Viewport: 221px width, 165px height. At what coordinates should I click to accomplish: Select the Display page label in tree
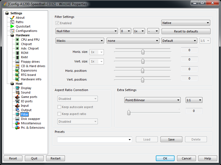[x=26, y=88]
